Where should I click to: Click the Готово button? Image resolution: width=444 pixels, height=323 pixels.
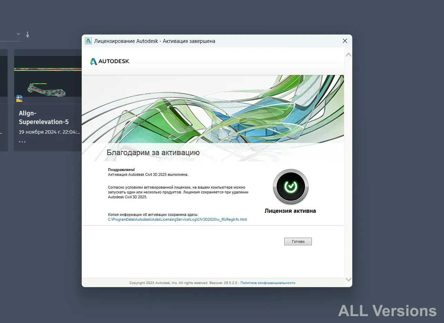[x=298, y=241]
